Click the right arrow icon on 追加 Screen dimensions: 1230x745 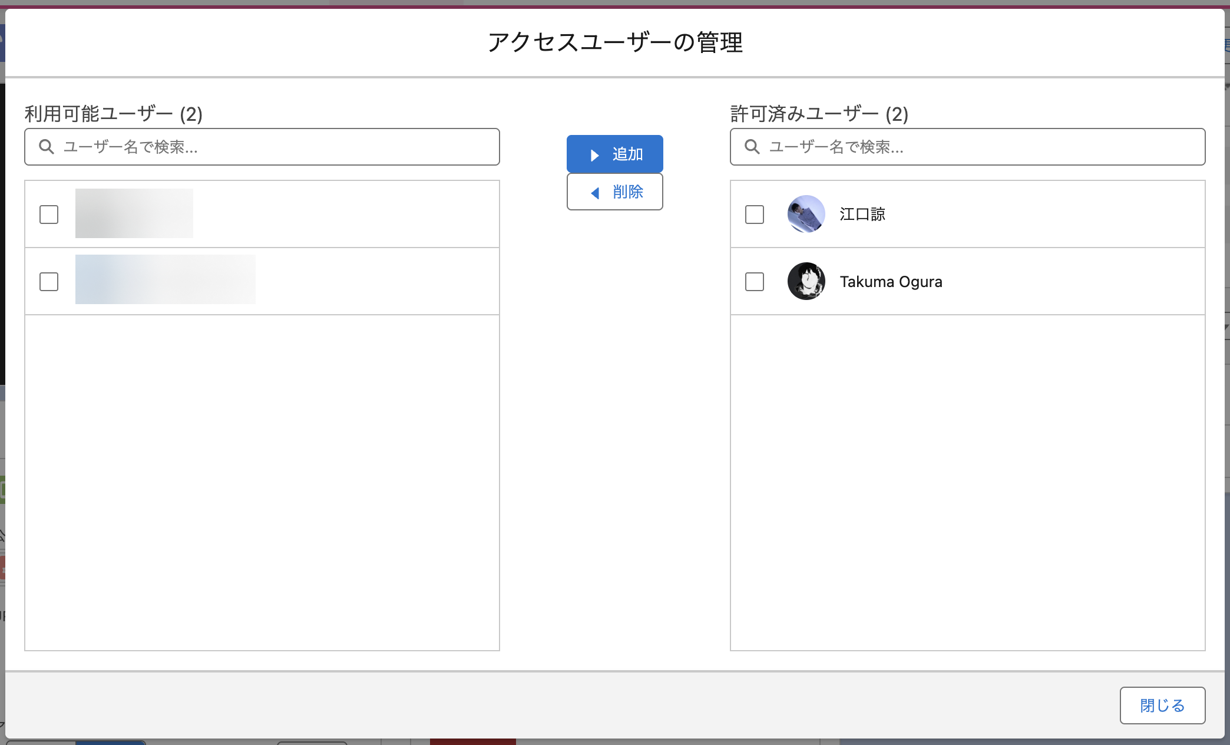coord(594,155)
